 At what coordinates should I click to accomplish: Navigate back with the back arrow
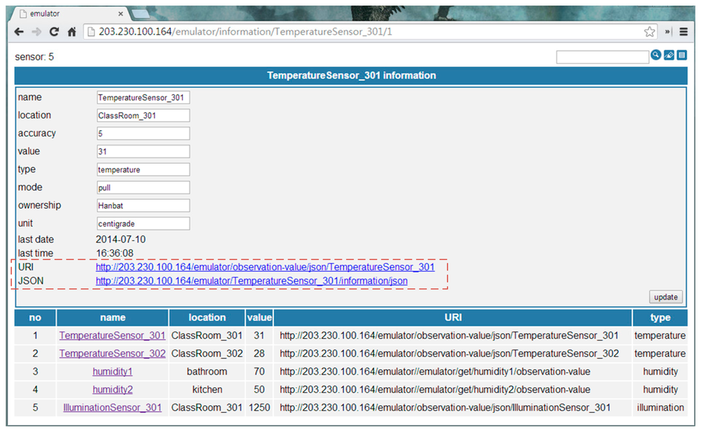point(19,31)
